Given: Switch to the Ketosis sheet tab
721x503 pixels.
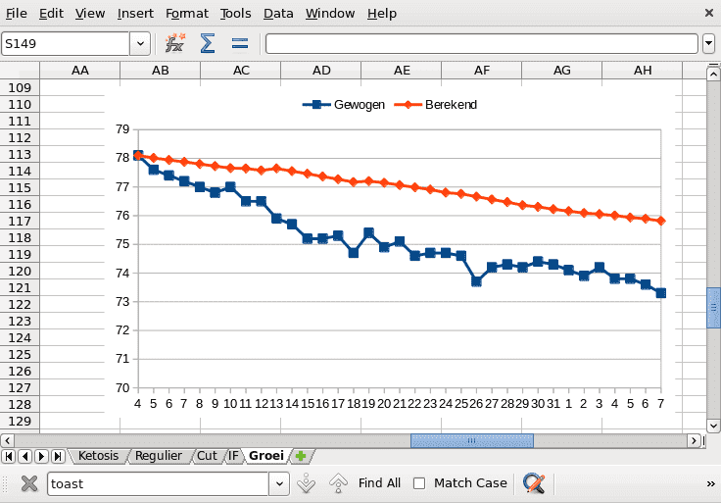Looking at the screenshot, I should tap(98, 456).
